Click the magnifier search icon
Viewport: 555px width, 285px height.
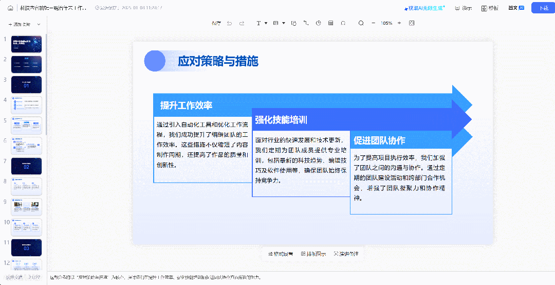tap(361, 23)
